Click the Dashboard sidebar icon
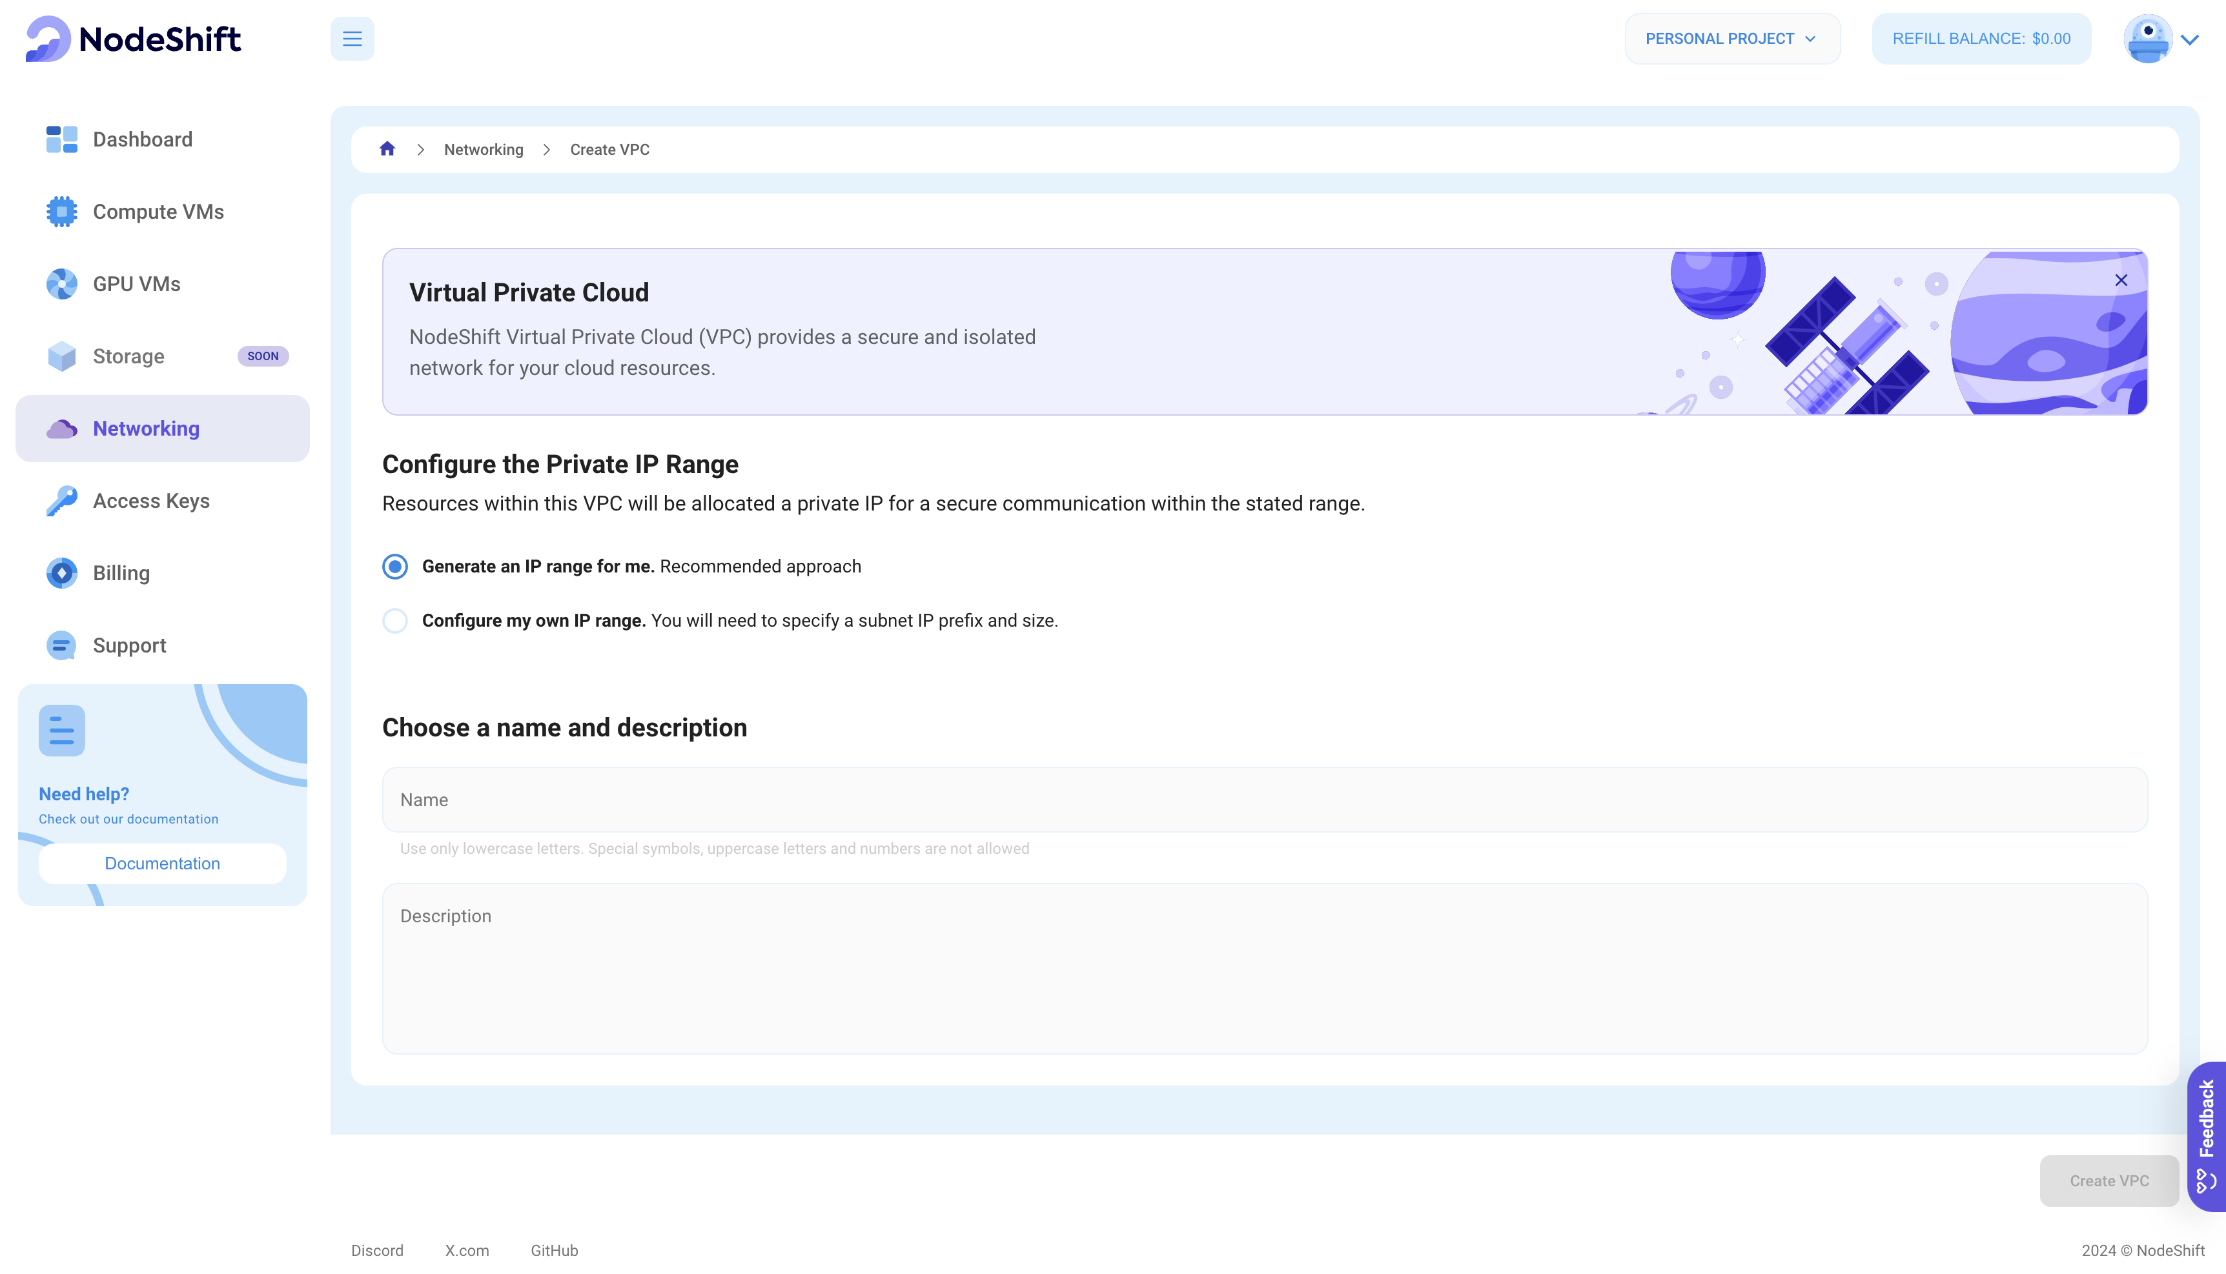 tap(61, 139)
